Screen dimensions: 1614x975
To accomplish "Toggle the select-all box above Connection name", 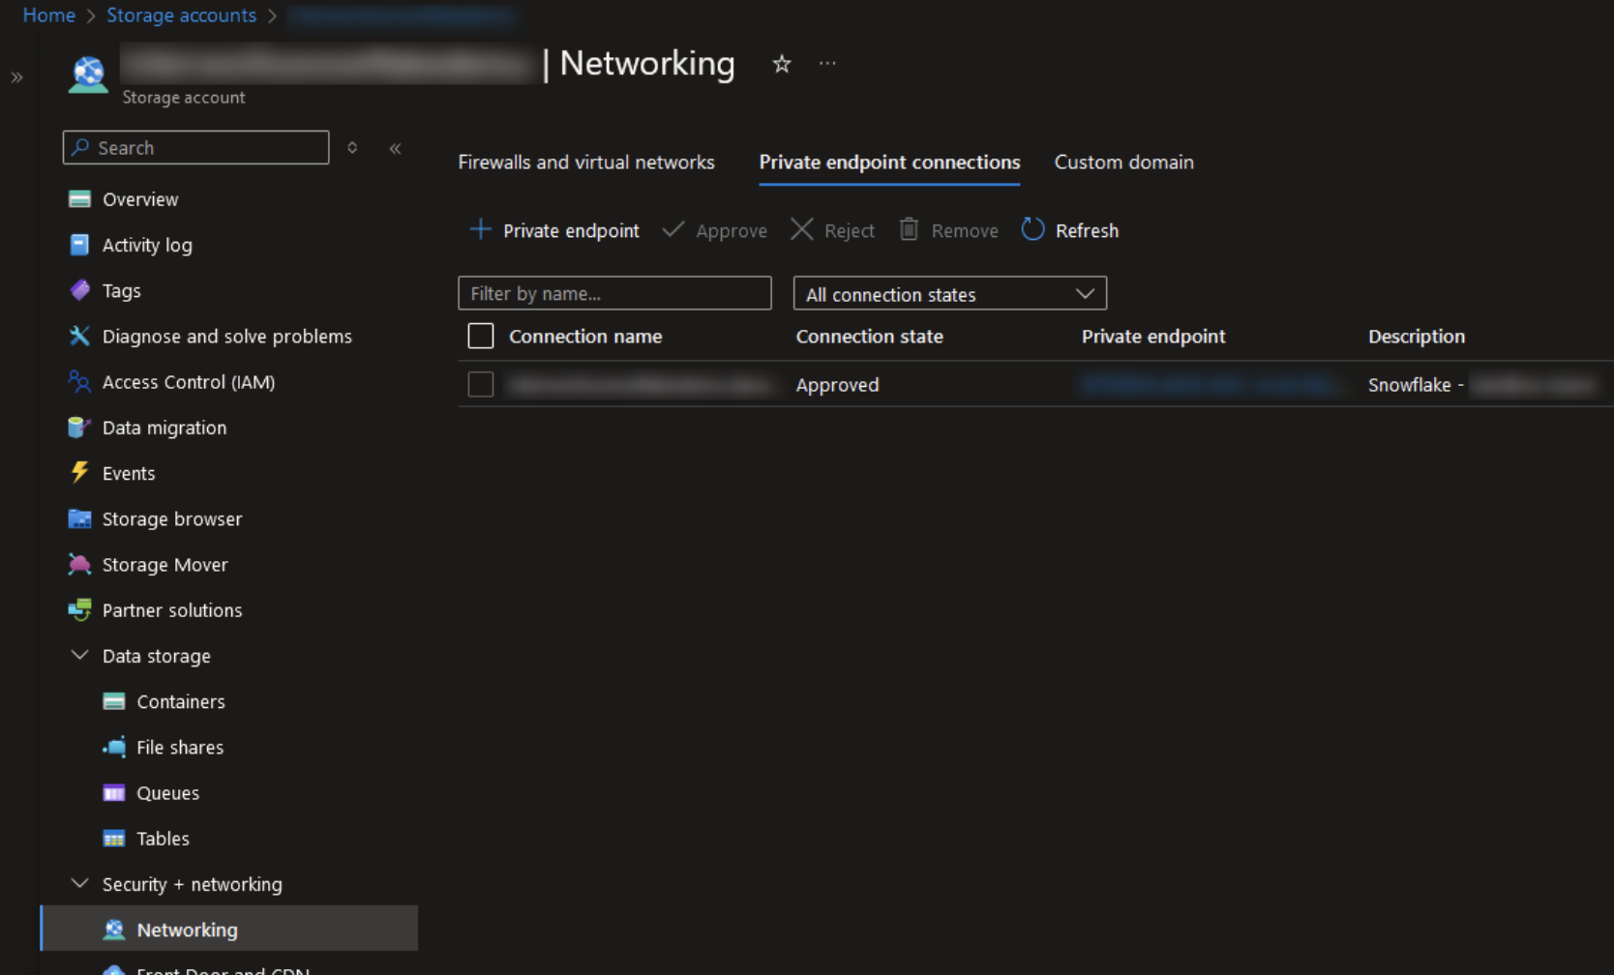I will pyautogui.click(x=481, y=336).
